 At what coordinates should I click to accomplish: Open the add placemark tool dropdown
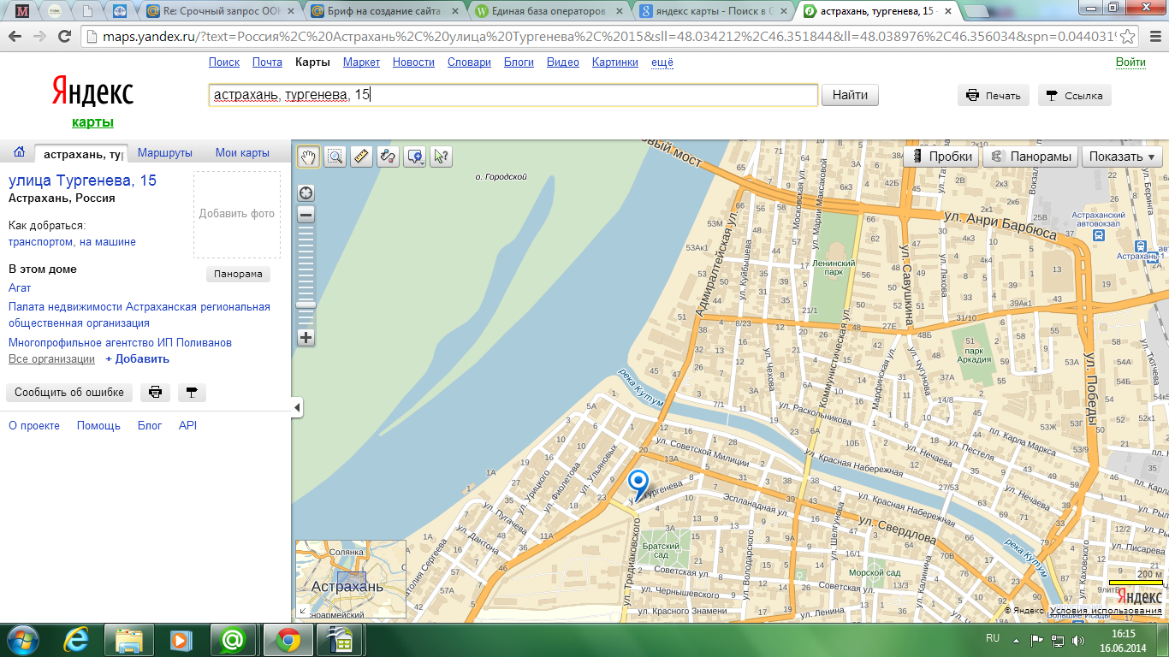click(x=415, y=157)
